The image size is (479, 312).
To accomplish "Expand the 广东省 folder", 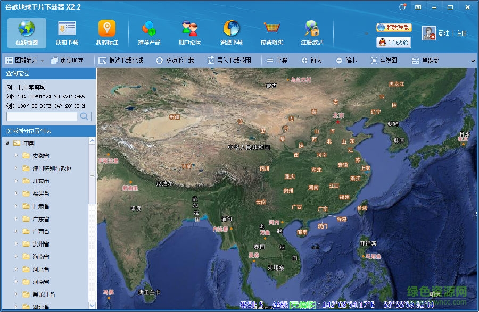I will click(x=16, y=218).
